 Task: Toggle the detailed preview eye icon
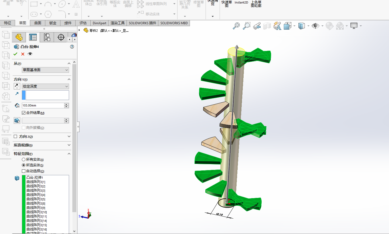(30, 54)
